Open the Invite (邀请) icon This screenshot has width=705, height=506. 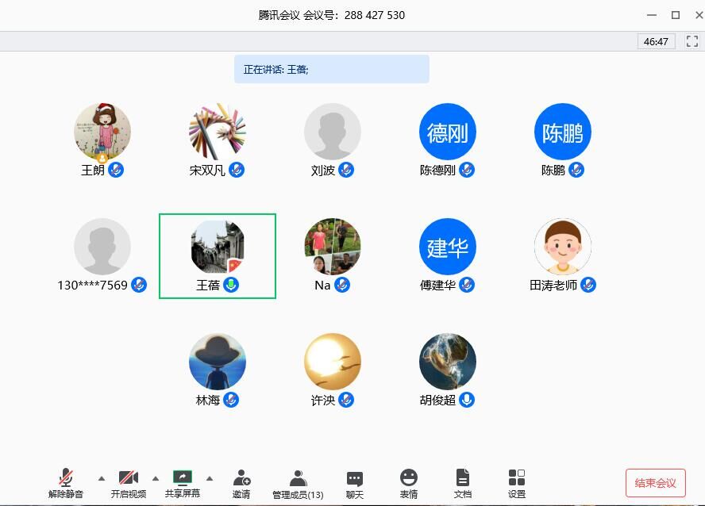[241, 482]
